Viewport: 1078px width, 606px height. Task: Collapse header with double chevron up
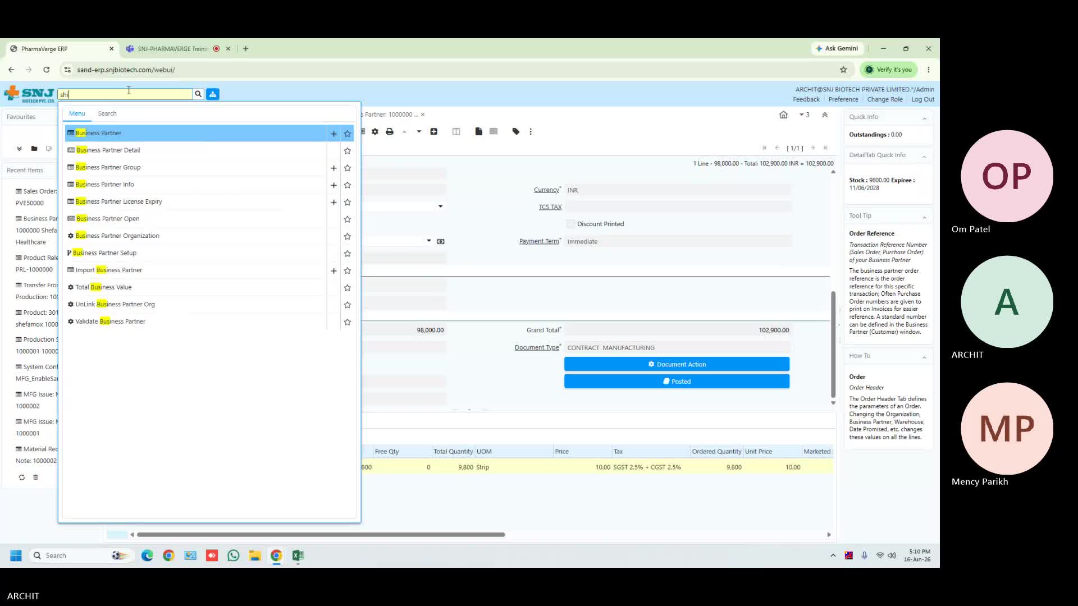(x=825, y=114)
